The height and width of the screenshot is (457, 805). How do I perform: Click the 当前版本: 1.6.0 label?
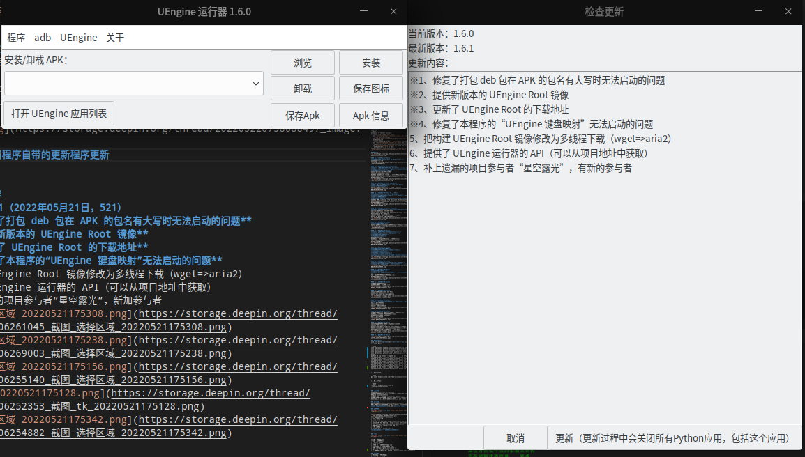tap(441, 34)
